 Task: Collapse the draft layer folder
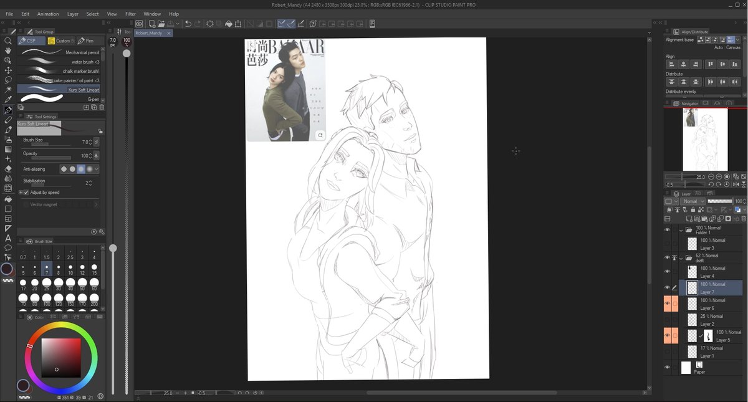coord(681,257)
